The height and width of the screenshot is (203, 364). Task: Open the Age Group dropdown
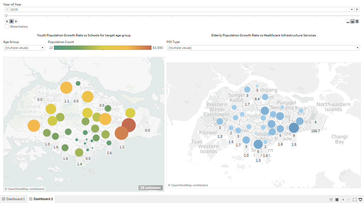coord(42,48)
